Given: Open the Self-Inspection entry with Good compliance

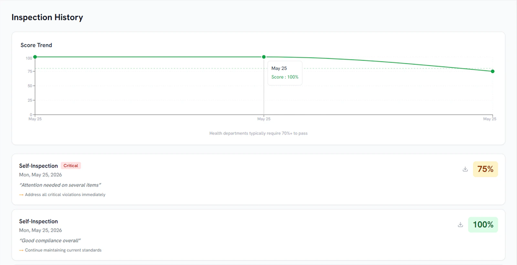Looking at the screenshot, I should pos(38,221).
